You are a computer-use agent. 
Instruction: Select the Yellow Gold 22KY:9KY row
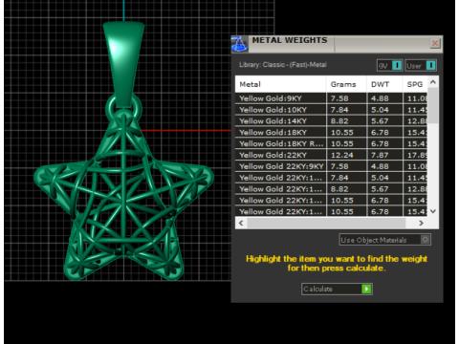[331, 166]
